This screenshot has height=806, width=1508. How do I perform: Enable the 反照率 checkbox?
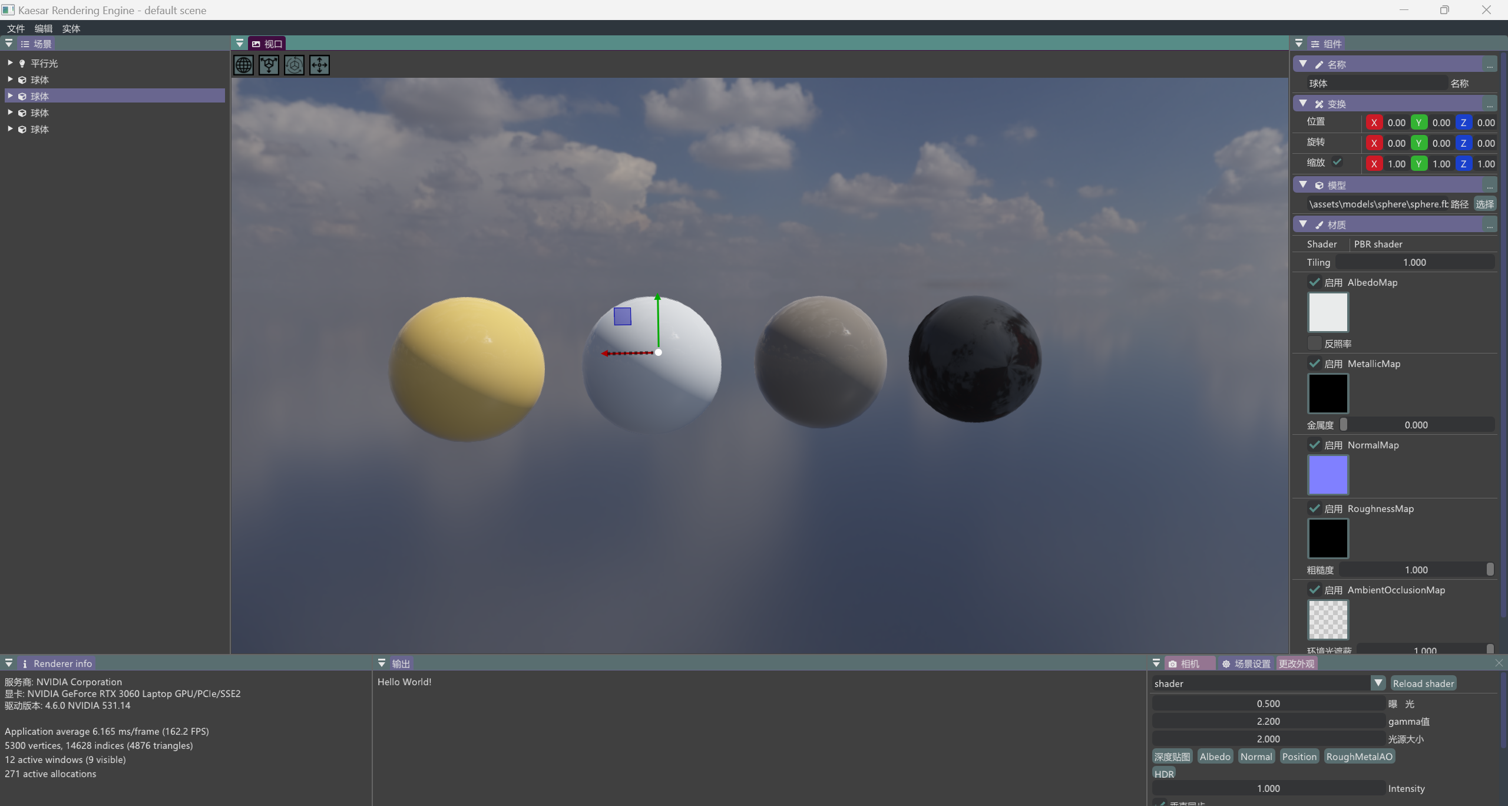[x=1314, y=343]
